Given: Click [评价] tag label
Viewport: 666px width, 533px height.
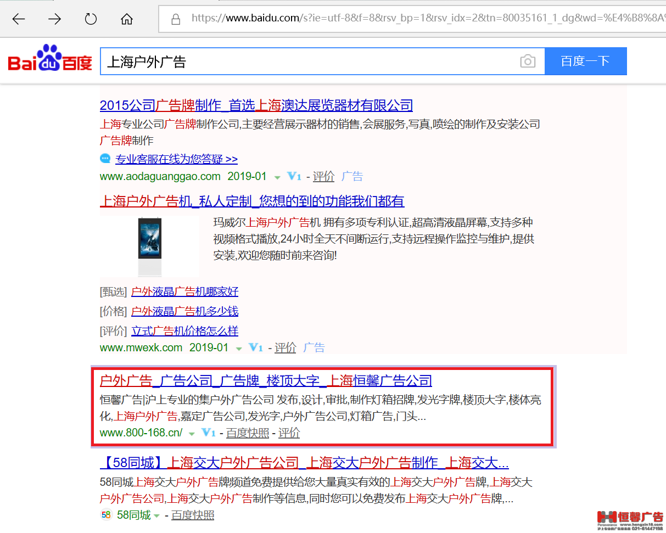Looking at the screenshot, I should [x=114, y=331].
